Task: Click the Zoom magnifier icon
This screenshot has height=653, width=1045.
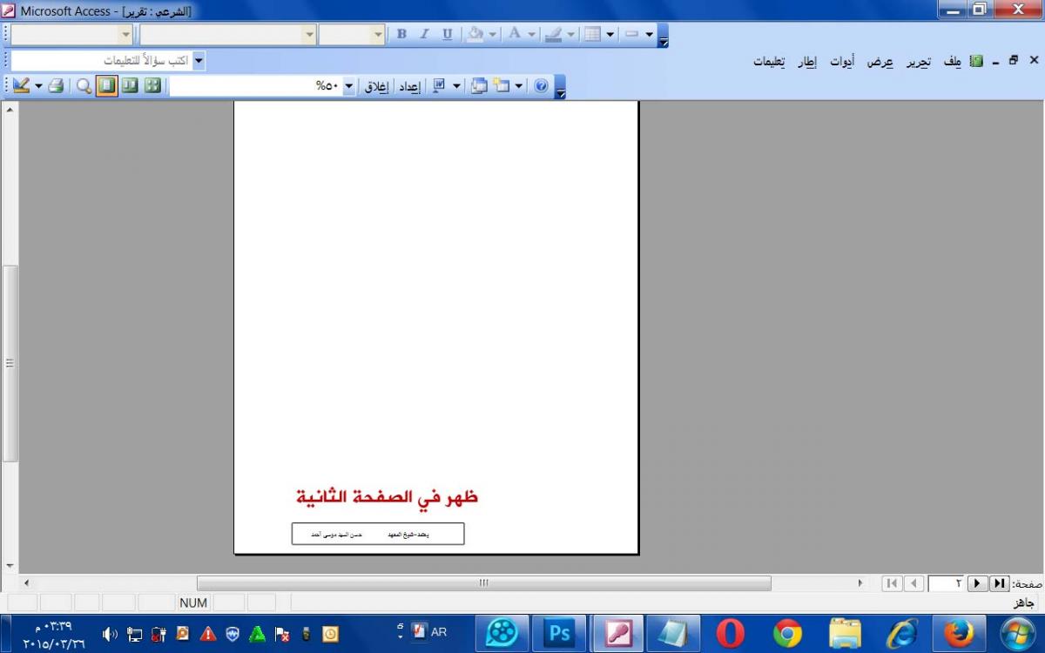Action: click(x=84, y=86)
